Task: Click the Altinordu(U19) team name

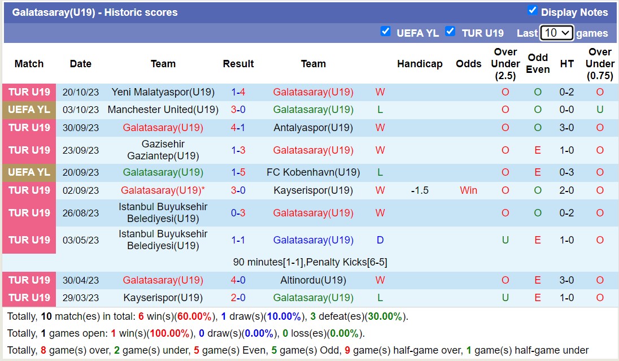Action: (x=313, y=280)
